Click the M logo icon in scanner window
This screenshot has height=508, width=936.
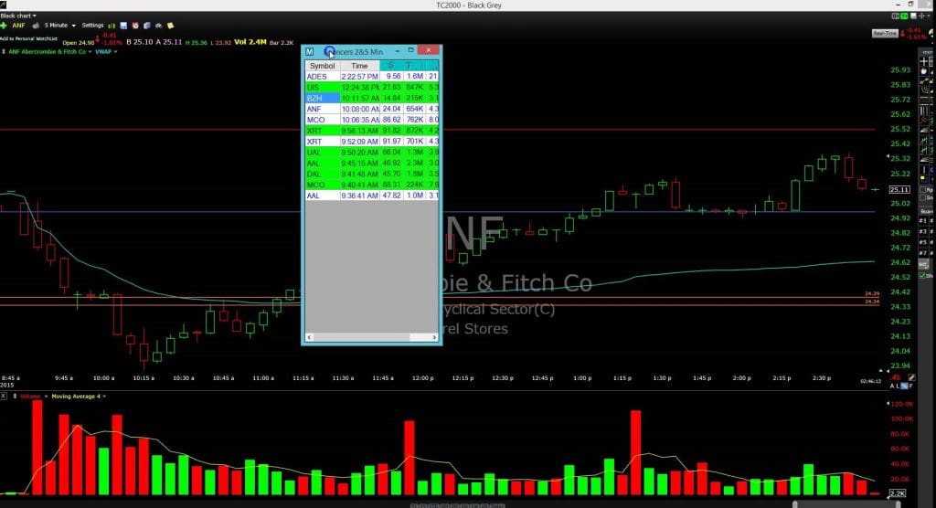[x=309, y=52]
